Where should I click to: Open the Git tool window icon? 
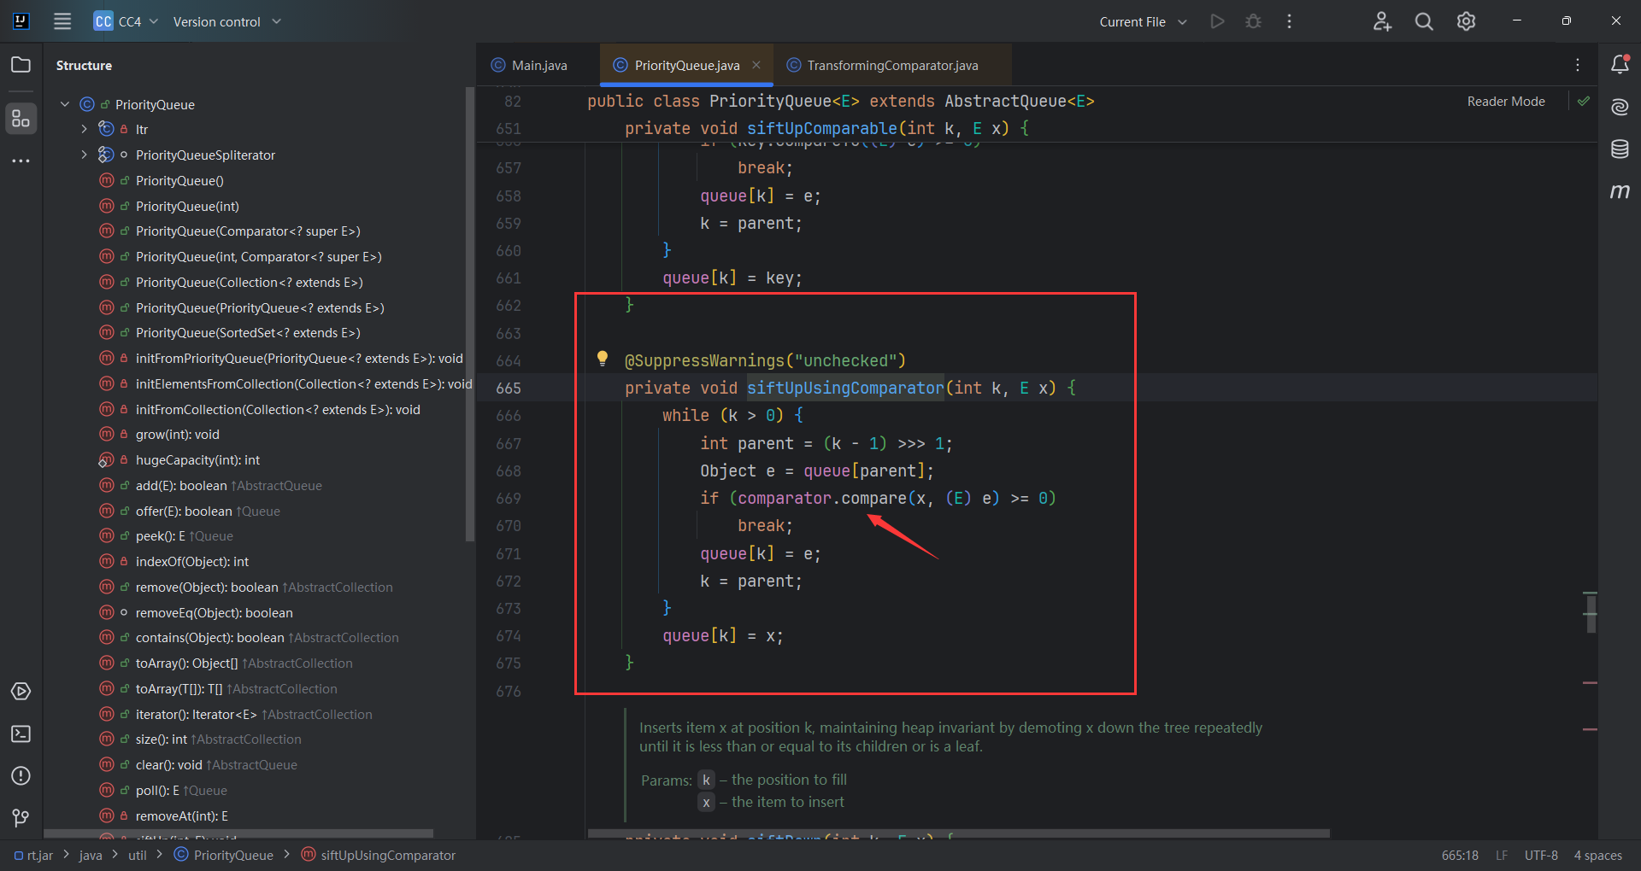click(x=21, y=818)
